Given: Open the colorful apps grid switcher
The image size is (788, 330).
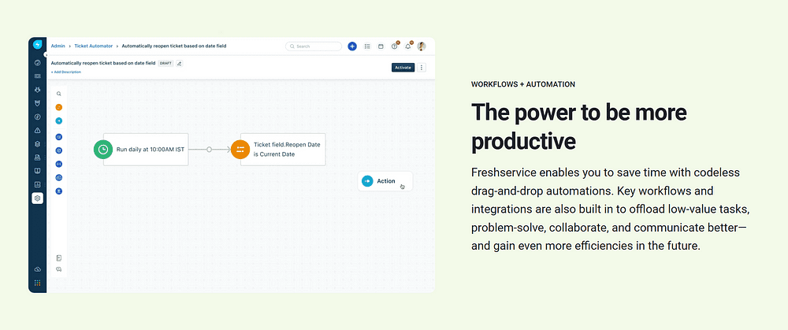Looking at the screenshot, I should [x=37, y=283].
